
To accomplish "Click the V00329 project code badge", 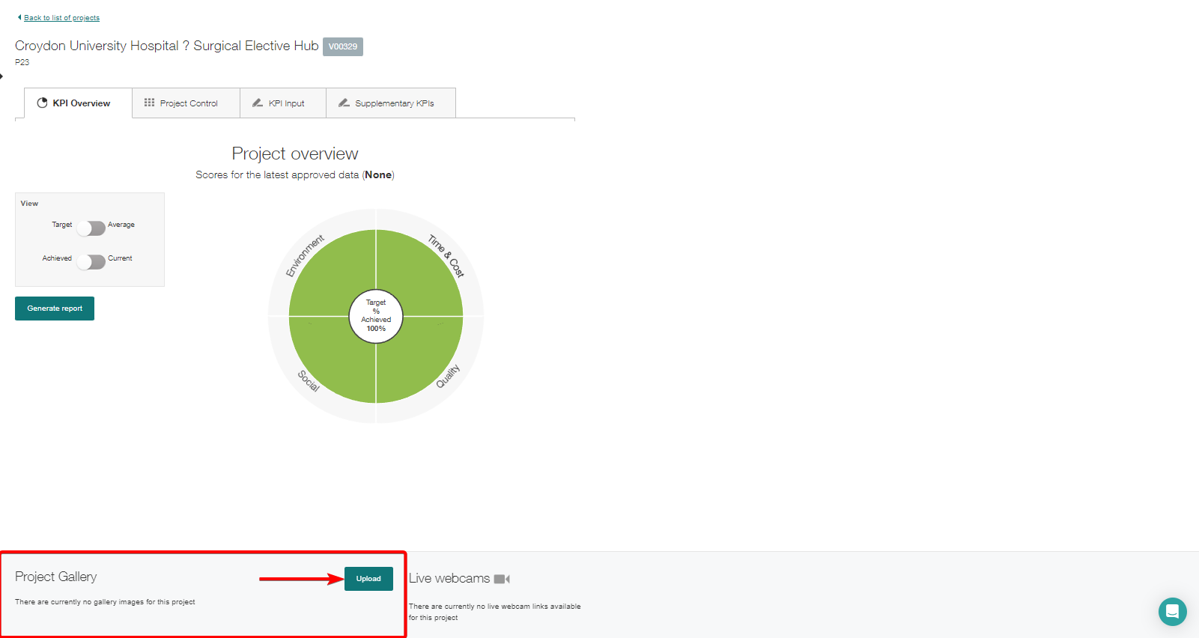I will [343, 46].
